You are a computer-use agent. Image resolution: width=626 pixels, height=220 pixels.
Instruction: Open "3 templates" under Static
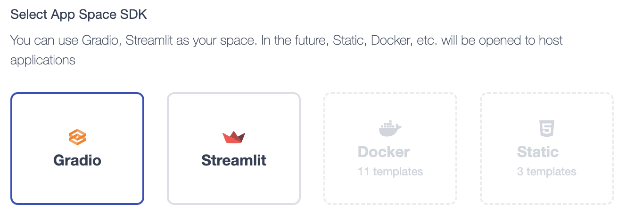547,172
